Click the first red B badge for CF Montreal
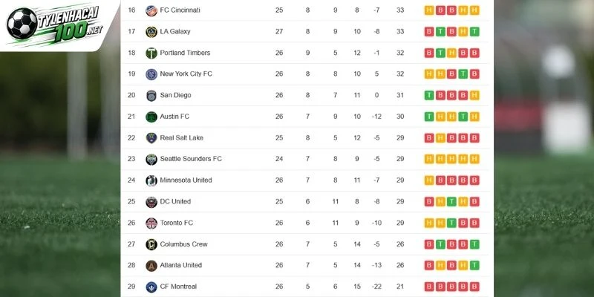The image size is (594, 297). click(x=429, y=287)
